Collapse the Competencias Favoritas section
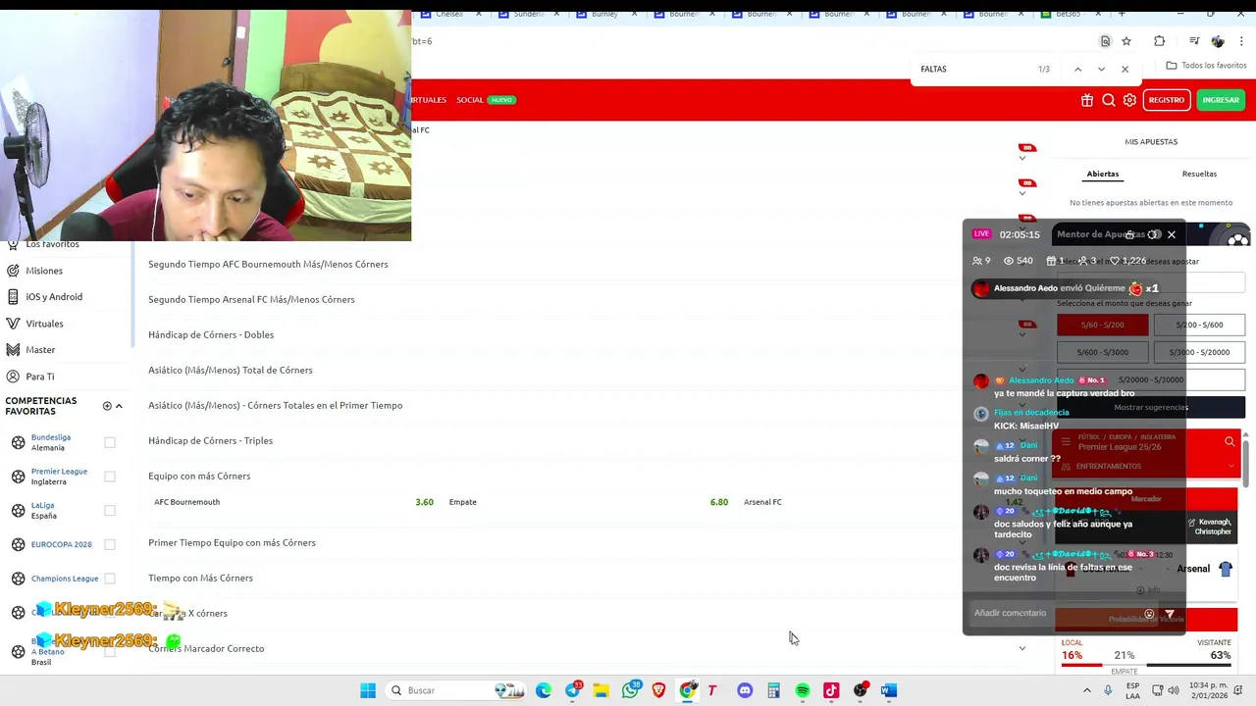The image size is (1256, 706). pyautogui.click(x=119, y=406)
